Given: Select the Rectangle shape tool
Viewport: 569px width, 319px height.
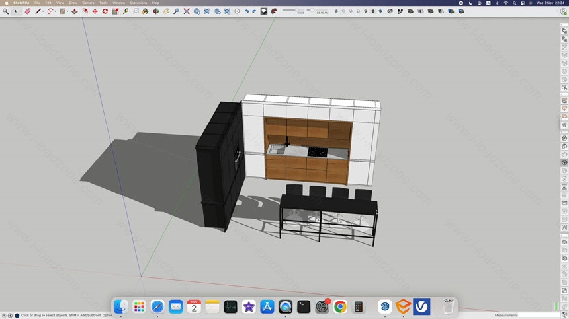Looking at the screenshot, I should point(62,11).
